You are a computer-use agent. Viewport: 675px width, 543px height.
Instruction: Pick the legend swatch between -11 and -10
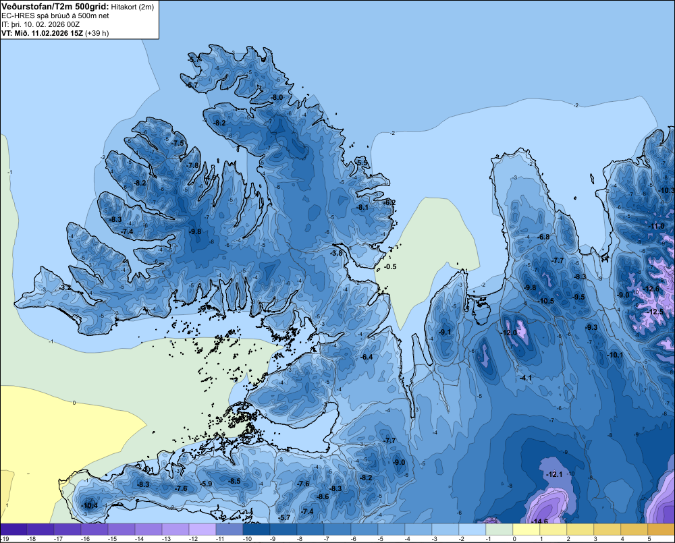[x=230, y=530]
